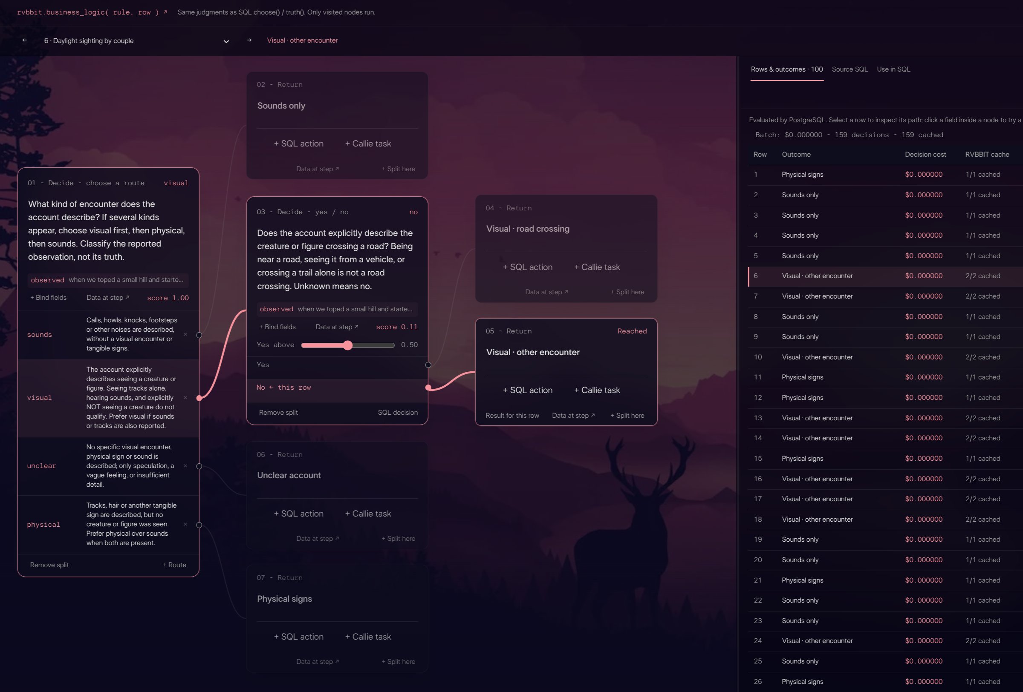
Task: Remove split on node 03
Action: tap(278, 413)
